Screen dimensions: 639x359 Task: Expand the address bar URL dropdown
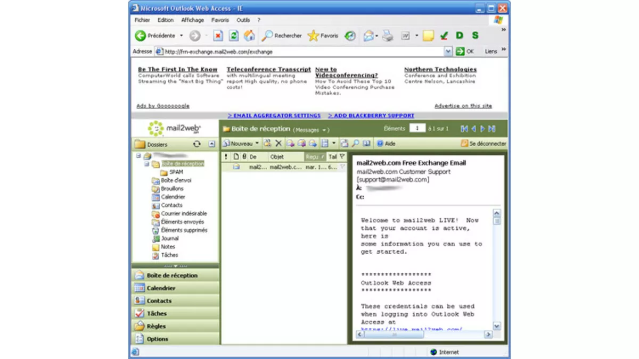click(x=448, y=51)
